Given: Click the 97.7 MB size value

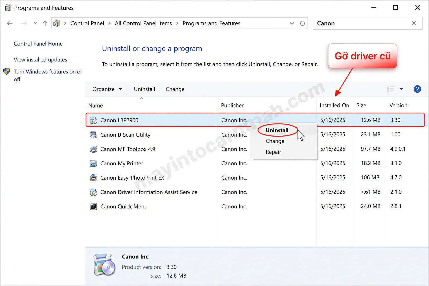Looking at the screenshot, I should click(x=370, y=149).
